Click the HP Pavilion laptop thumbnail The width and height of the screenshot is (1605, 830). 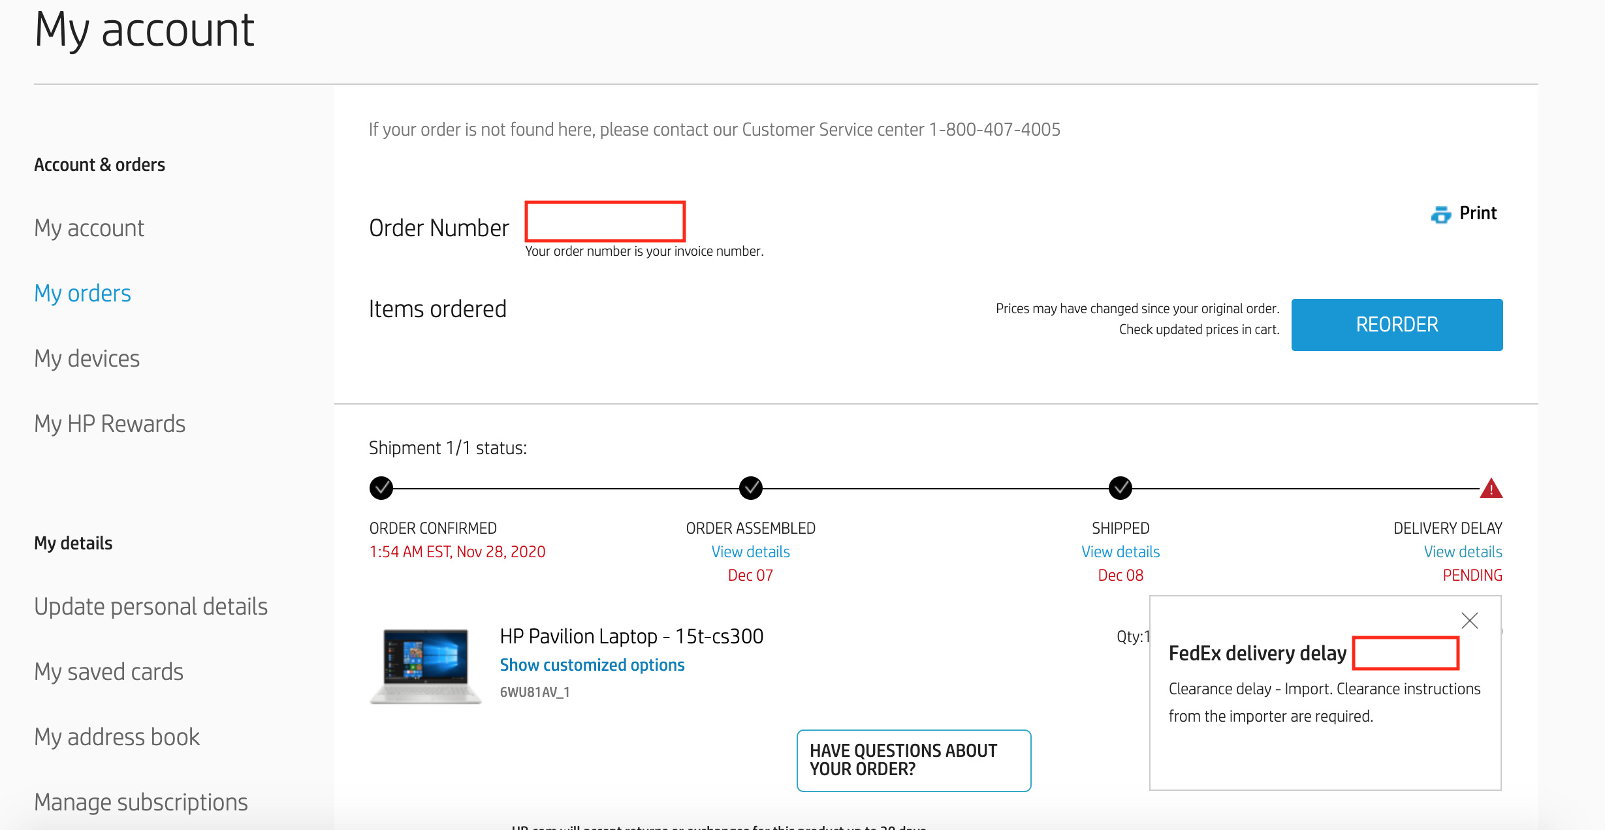pos(426,666)
